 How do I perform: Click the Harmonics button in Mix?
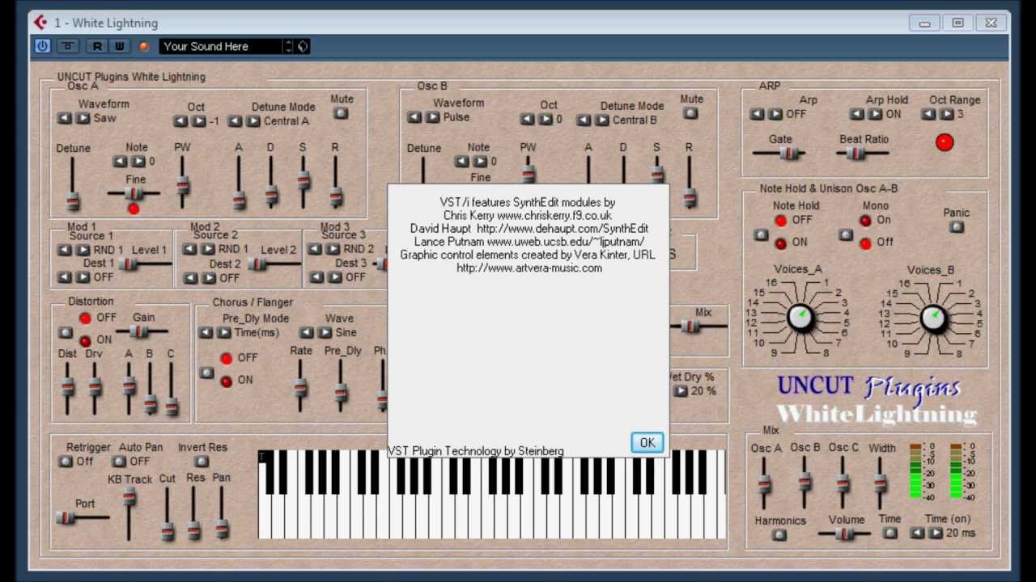click(x=779, y=534)
